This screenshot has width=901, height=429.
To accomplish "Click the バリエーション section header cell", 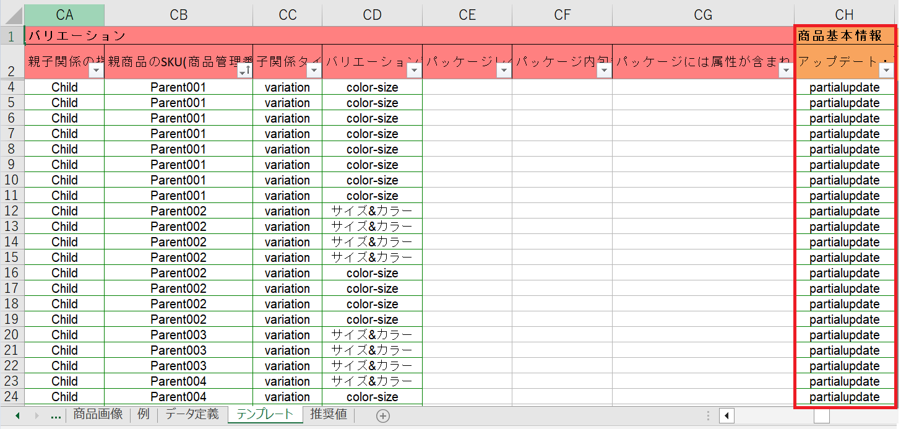I will (409, 36).
